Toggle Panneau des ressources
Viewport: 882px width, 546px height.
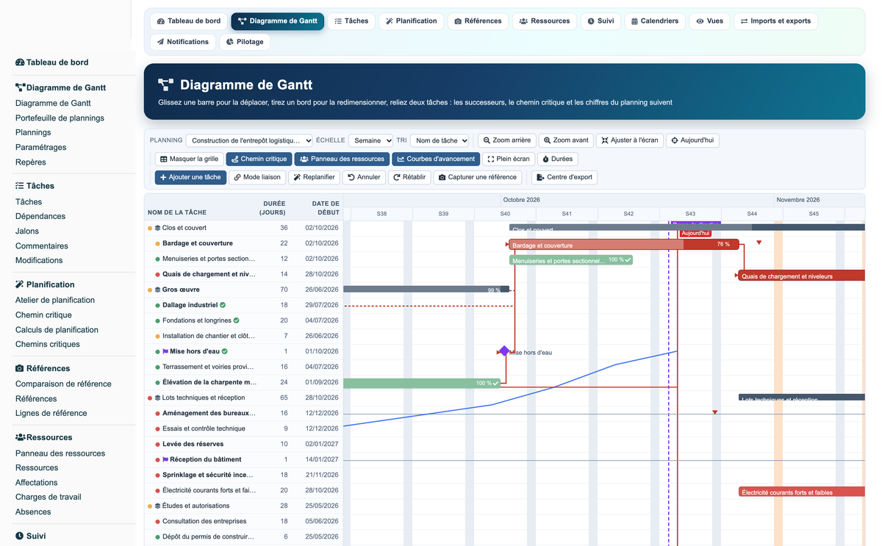point(342,159)
